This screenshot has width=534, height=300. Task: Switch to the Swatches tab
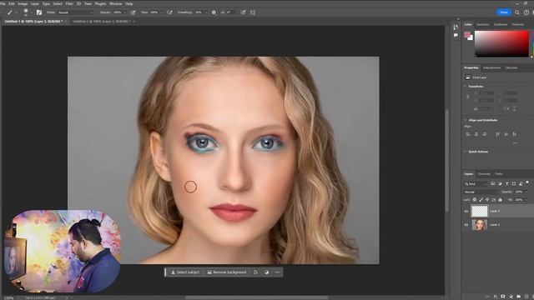(482, 24)
